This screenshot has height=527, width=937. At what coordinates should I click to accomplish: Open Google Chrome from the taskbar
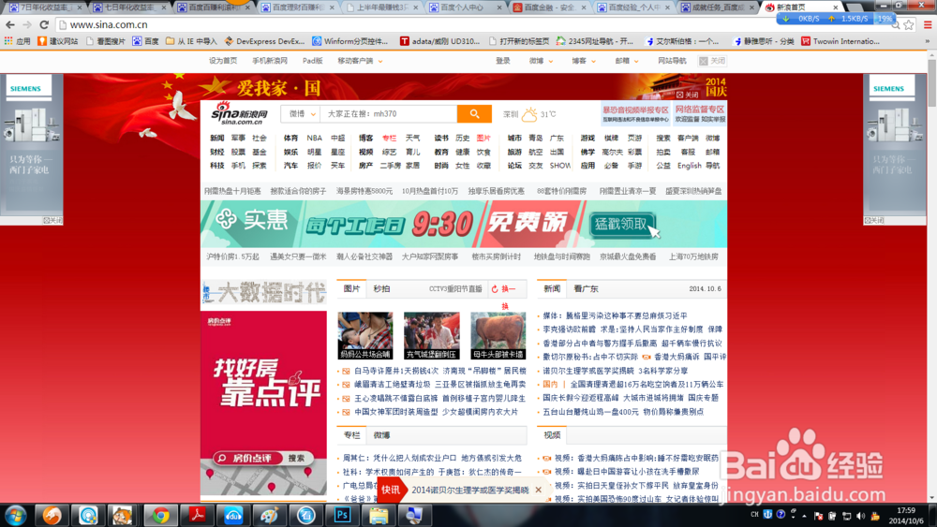pos(160,515)
